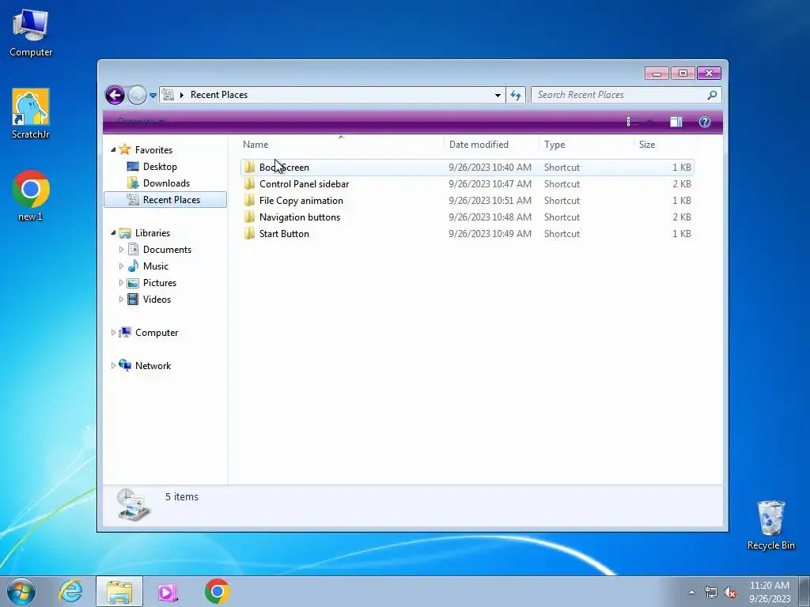The width and height of the screenshot is (810, 607).
Task: Open the Windows Start menu
Action: [x=21, y=591]
